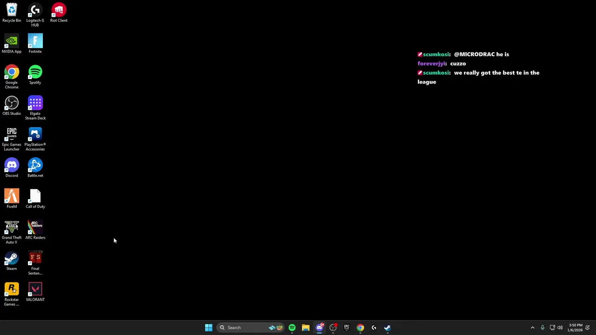Open the clock showing 3:50 PM
The width and height of the screenshot is (596, 335).
[575, 328]
